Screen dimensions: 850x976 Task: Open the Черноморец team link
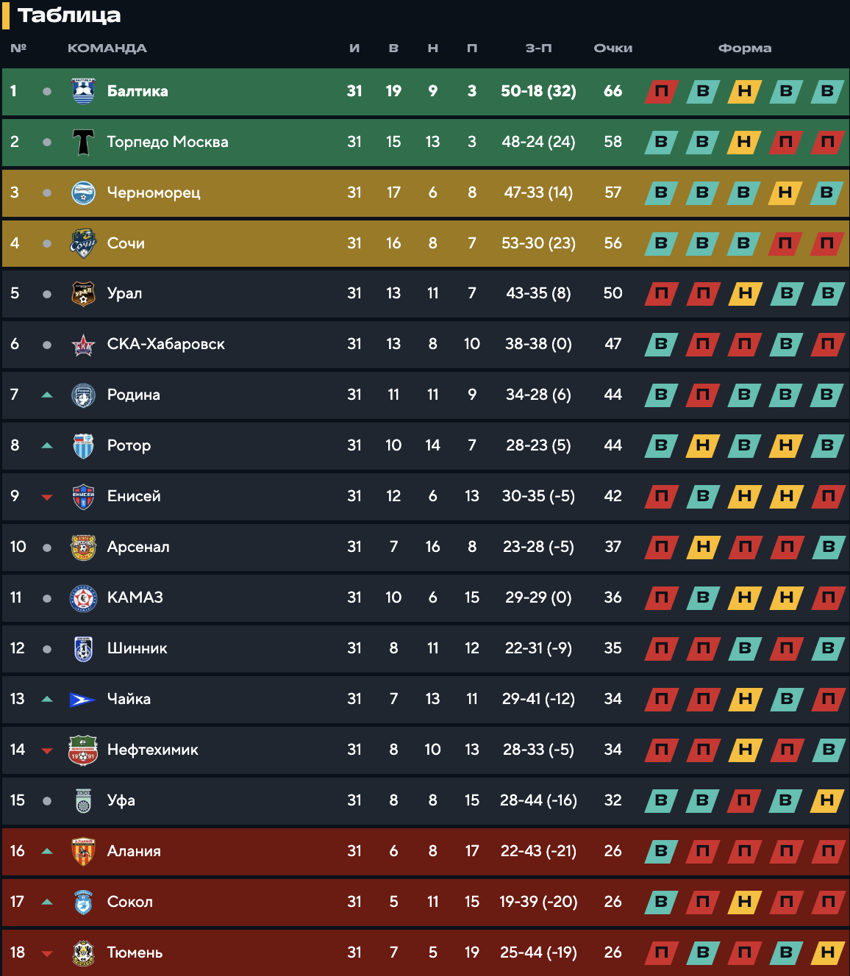154,193
